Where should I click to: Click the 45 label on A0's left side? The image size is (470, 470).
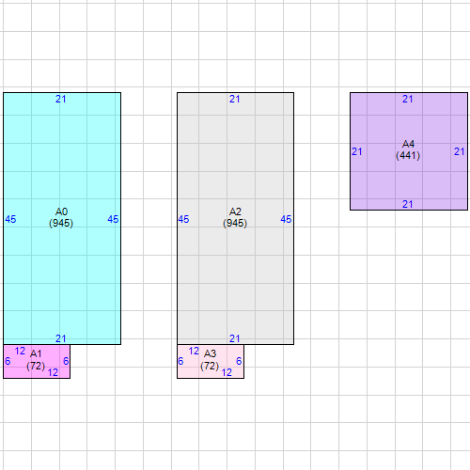10,219
